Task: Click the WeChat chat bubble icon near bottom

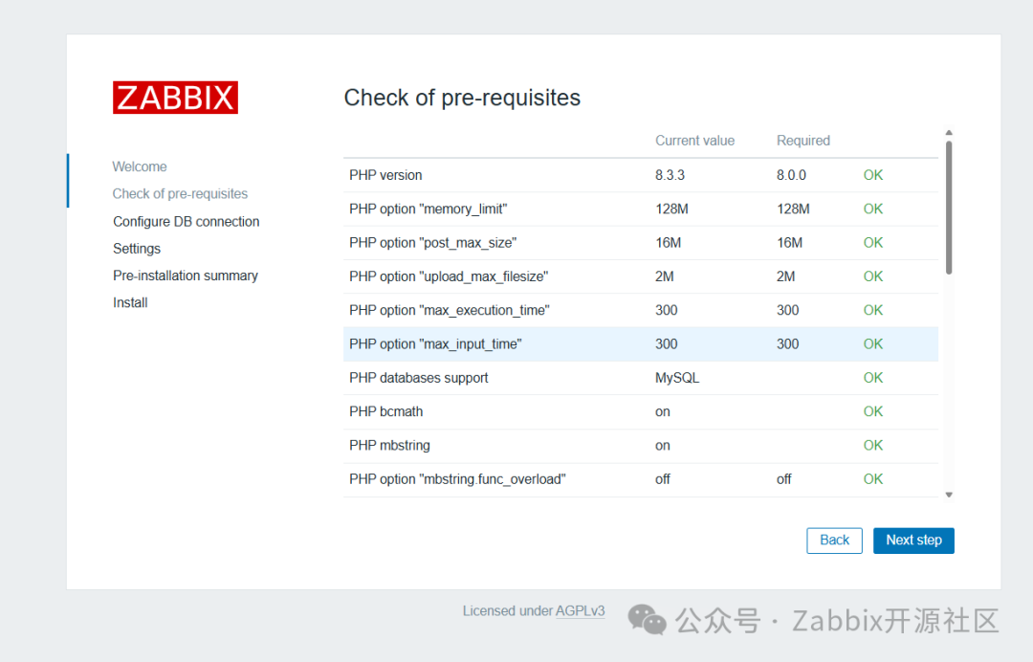Action: pos(647,621)
